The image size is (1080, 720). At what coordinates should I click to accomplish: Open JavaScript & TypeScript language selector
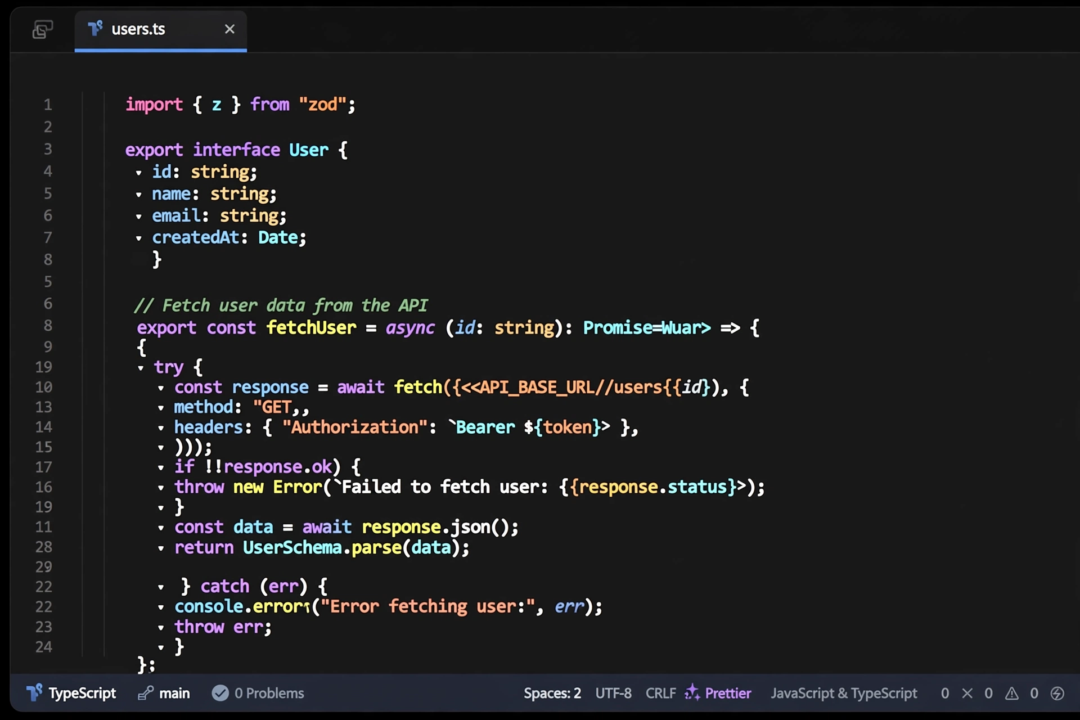tap(844, 693)
